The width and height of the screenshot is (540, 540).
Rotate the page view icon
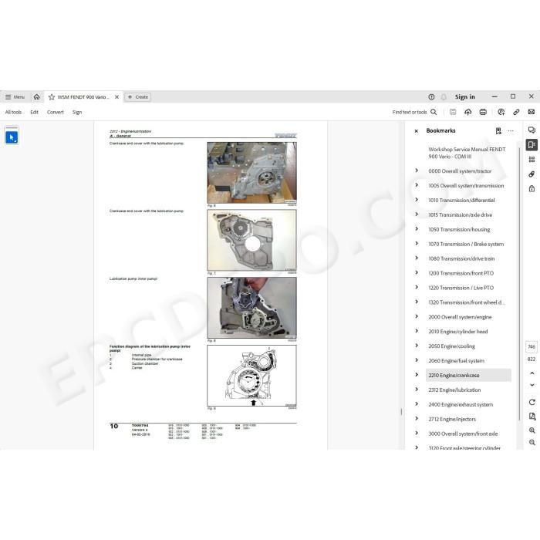click(x=532, y=402)
